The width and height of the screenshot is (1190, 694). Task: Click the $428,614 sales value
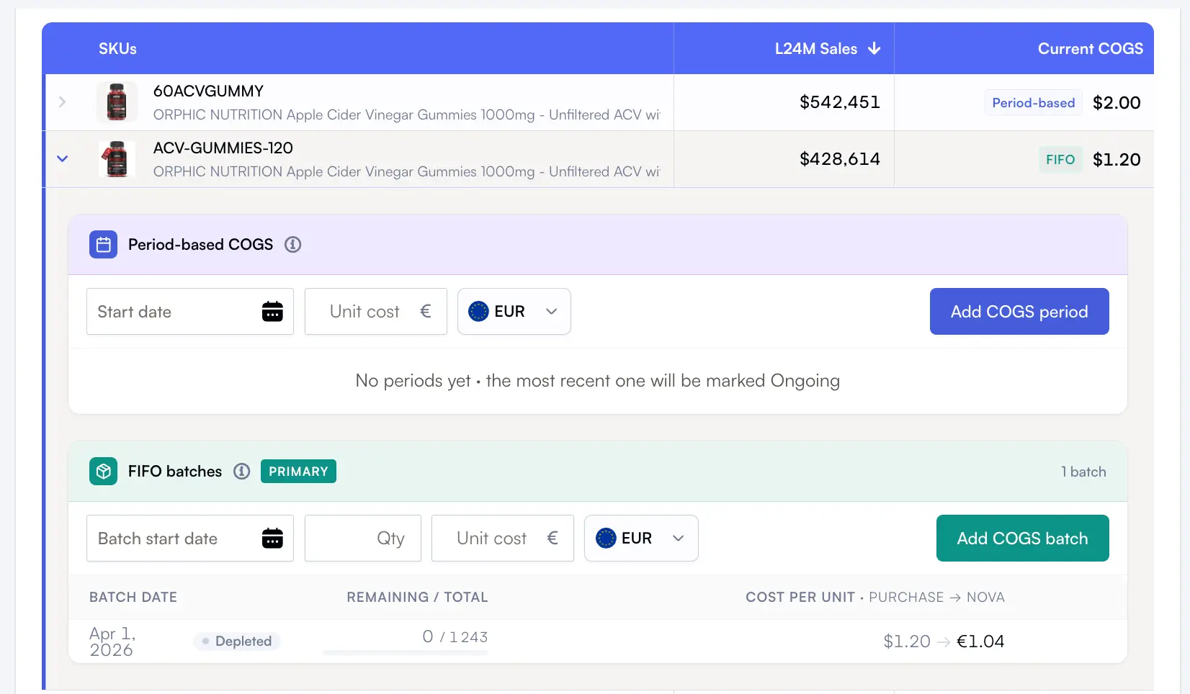(x=840, y=159)
